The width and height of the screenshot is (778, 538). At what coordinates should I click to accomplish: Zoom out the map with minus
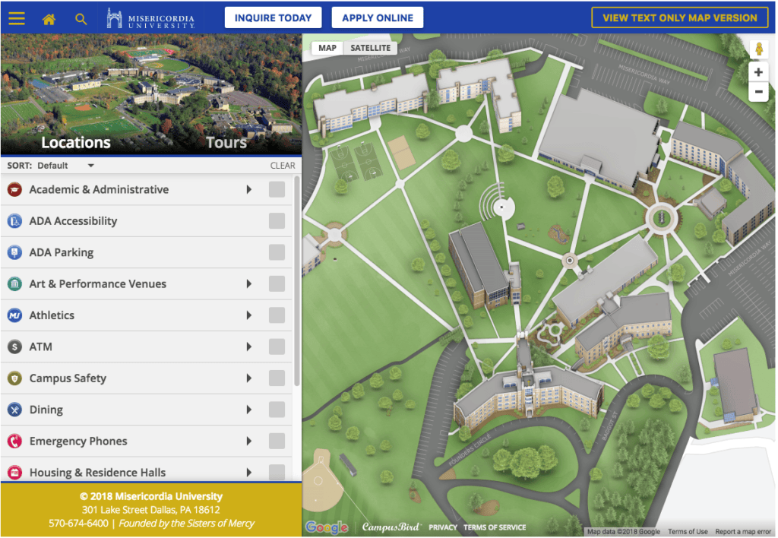tap(759, 92)
